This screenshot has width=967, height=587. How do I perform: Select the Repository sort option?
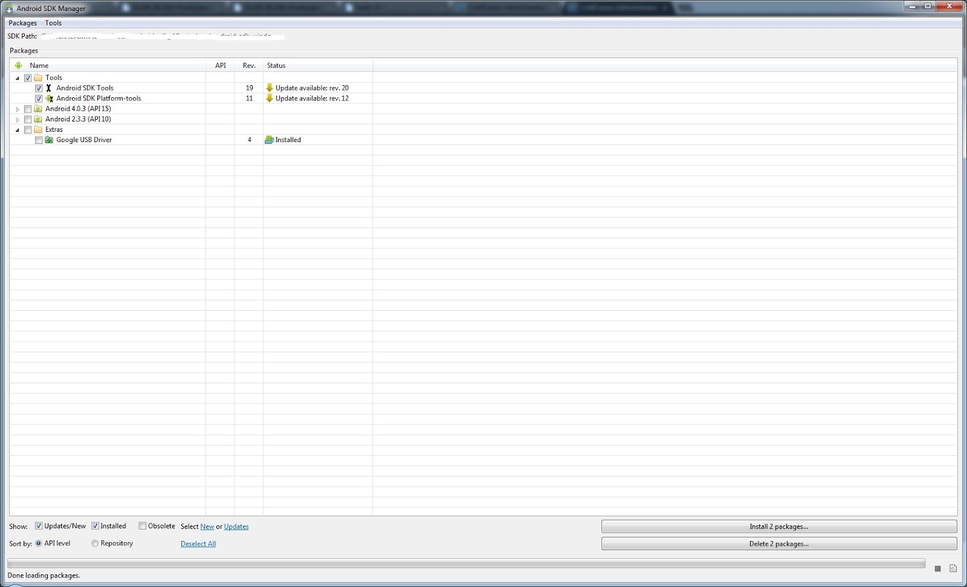click(95, 543)
